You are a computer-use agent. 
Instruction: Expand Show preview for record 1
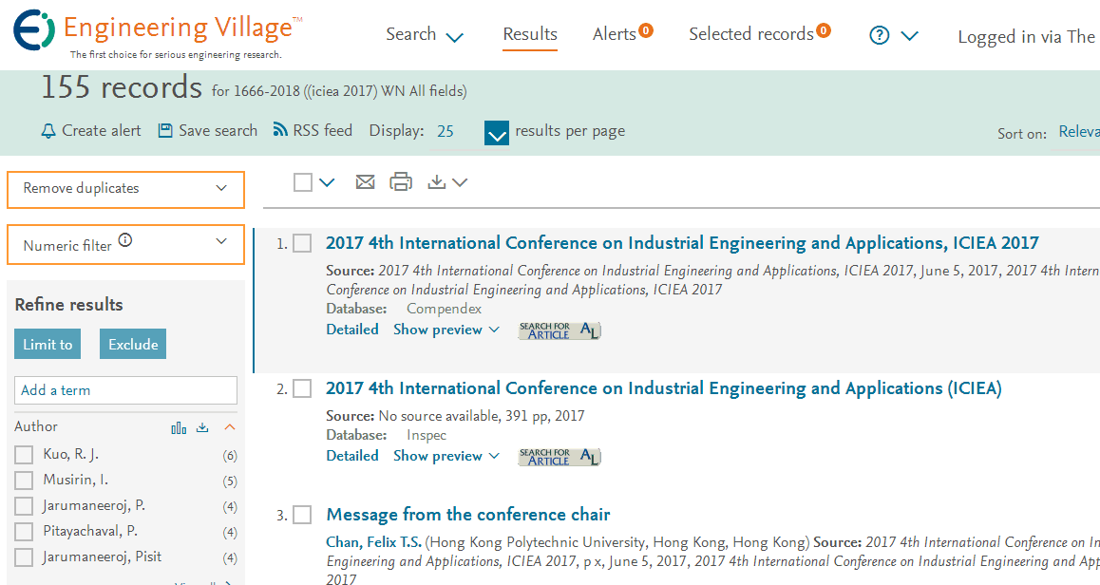(x=446, y=330)
